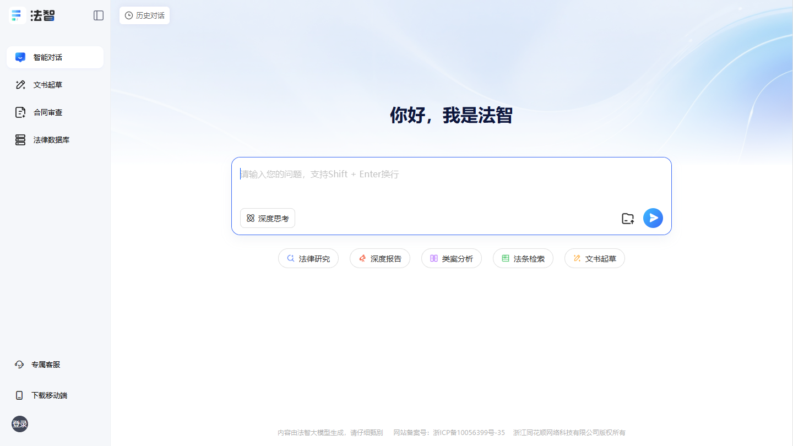The width and height of the screenshot is (793, 446).
Task: Click 浙江同花顺网络科技有限公司版权所有 footer text
Action: [569, 433]
